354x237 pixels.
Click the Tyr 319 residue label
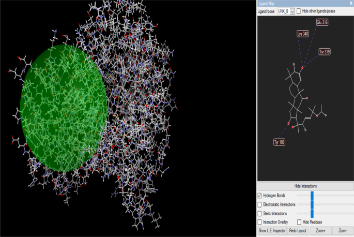(325, 52)
